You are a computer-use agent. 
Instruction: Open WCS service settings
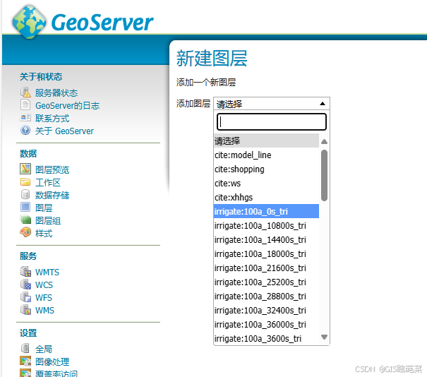(x=44, y=285)
